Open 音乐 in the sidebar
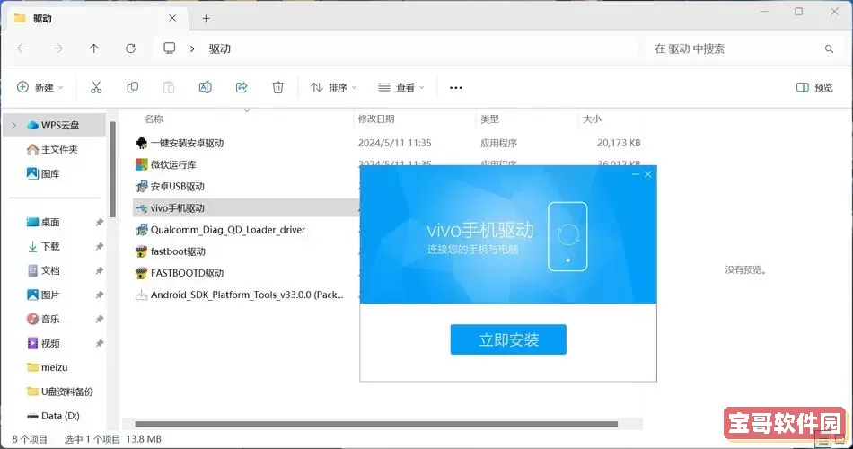 [43, 319]
